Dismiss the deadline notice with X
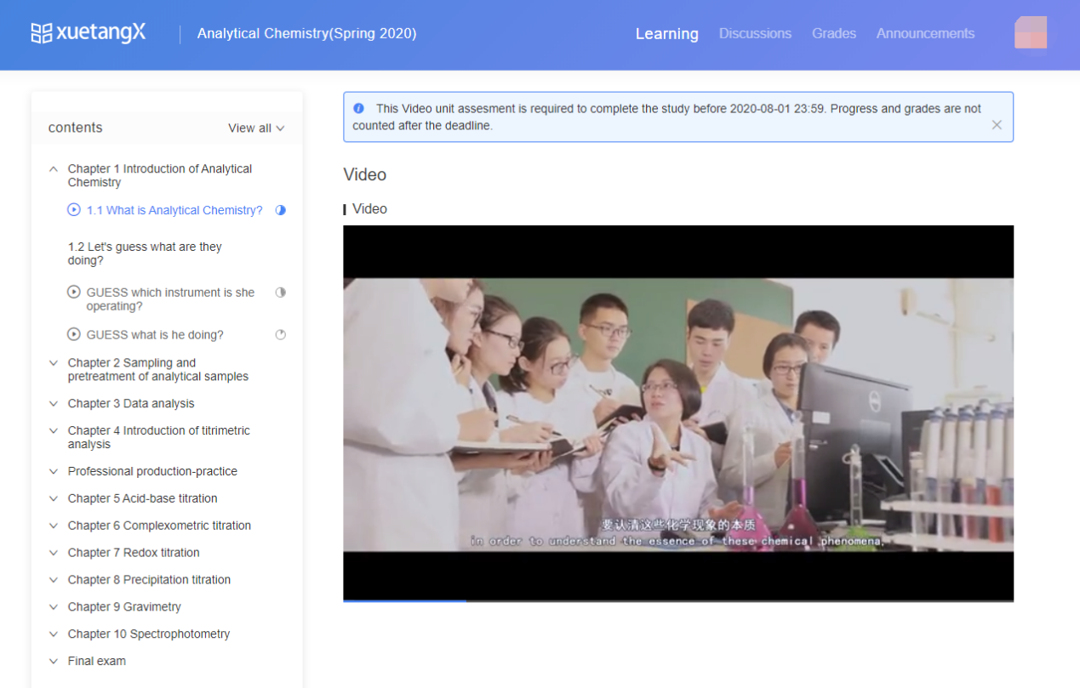This screenshot has height=688, width=1080. [997, 125]
